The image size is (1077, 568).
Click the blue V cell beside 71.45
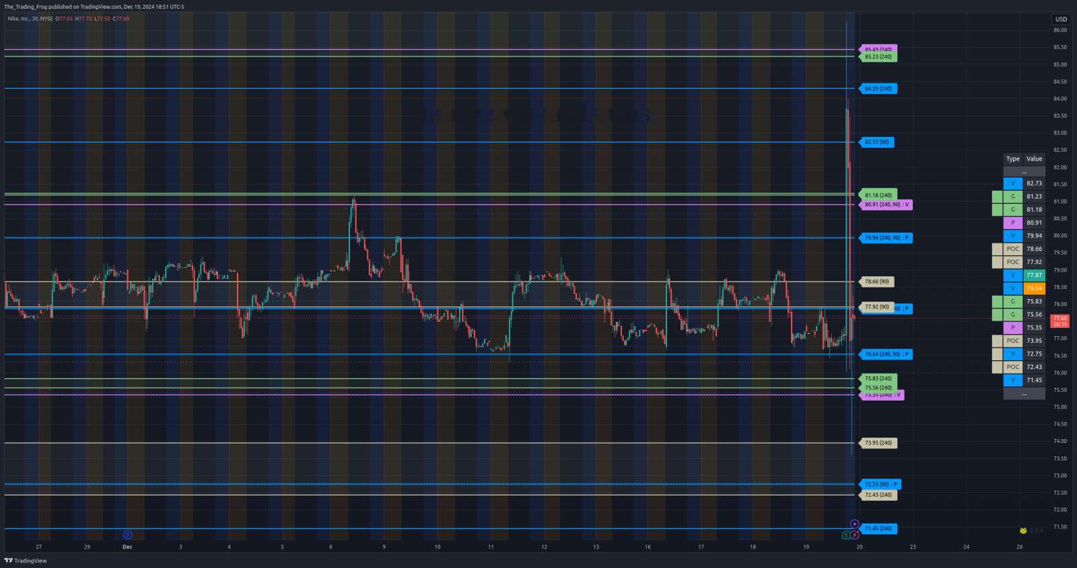pos(1013,380)
